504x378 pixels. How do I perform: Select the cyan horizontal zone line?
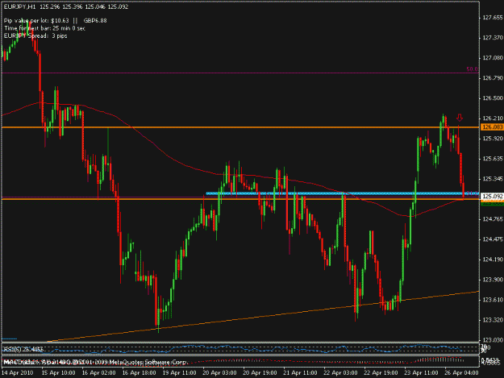point(342,193)
